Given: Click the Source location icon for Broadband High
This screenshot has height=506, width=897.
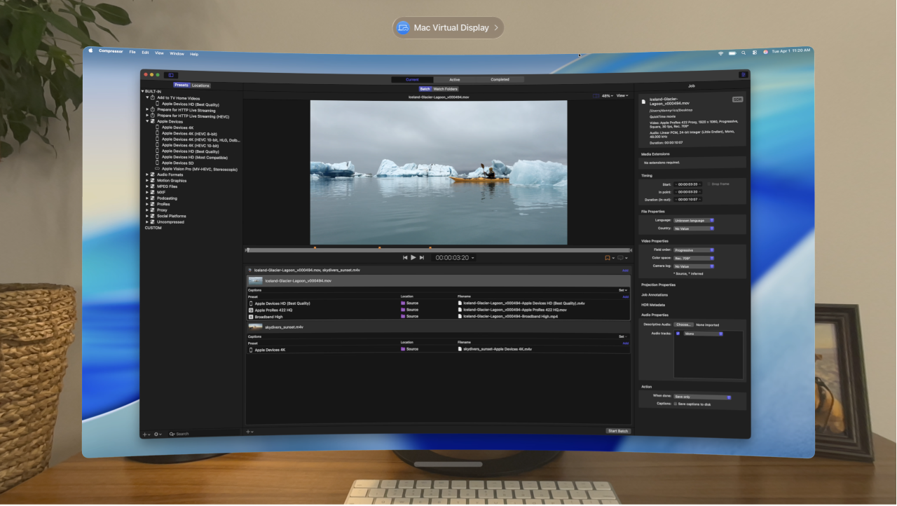Looking at the screenshot, I should click(404, 316).
